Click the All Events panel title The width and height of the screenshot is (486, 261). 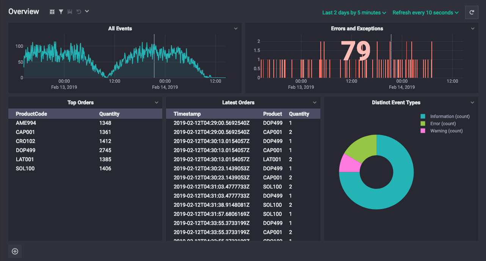120,28
